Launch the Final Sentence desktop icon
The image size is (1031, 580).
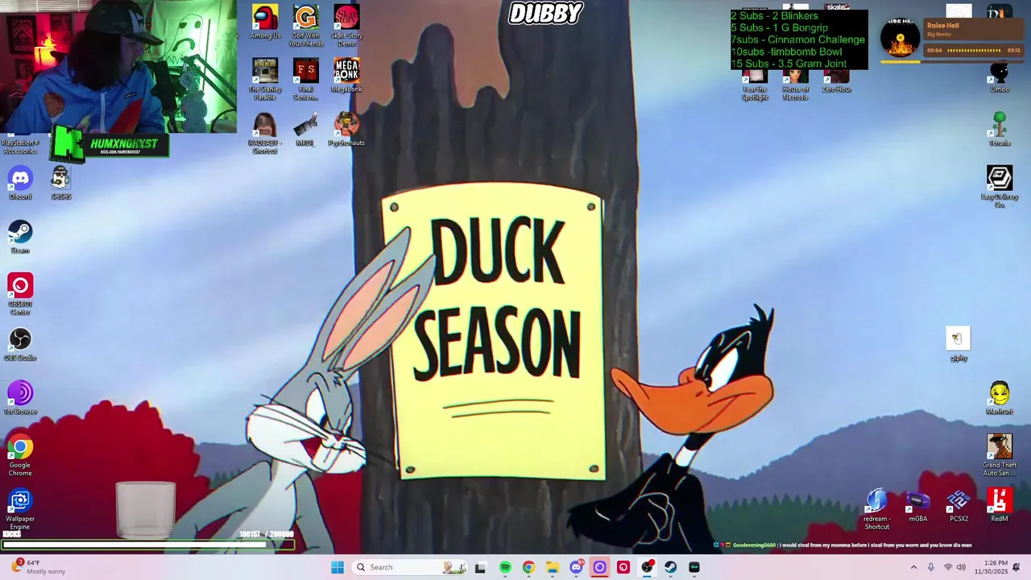(x=305, y=79)
